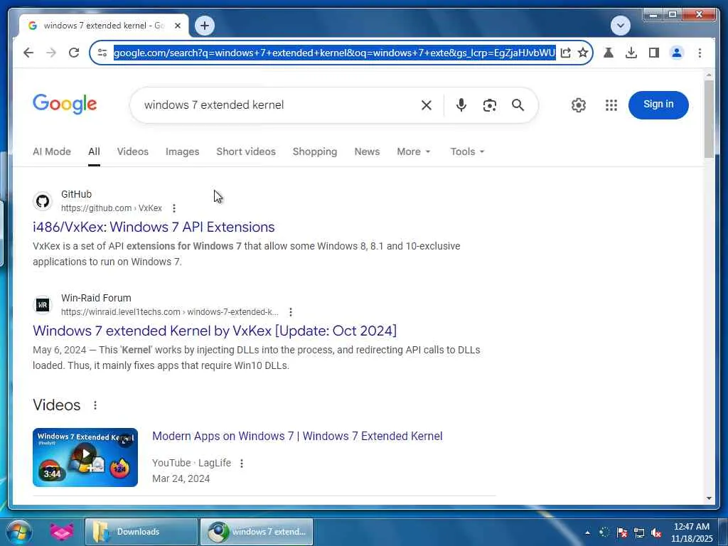Select the highlighted URL in address bar

[334, 53]
